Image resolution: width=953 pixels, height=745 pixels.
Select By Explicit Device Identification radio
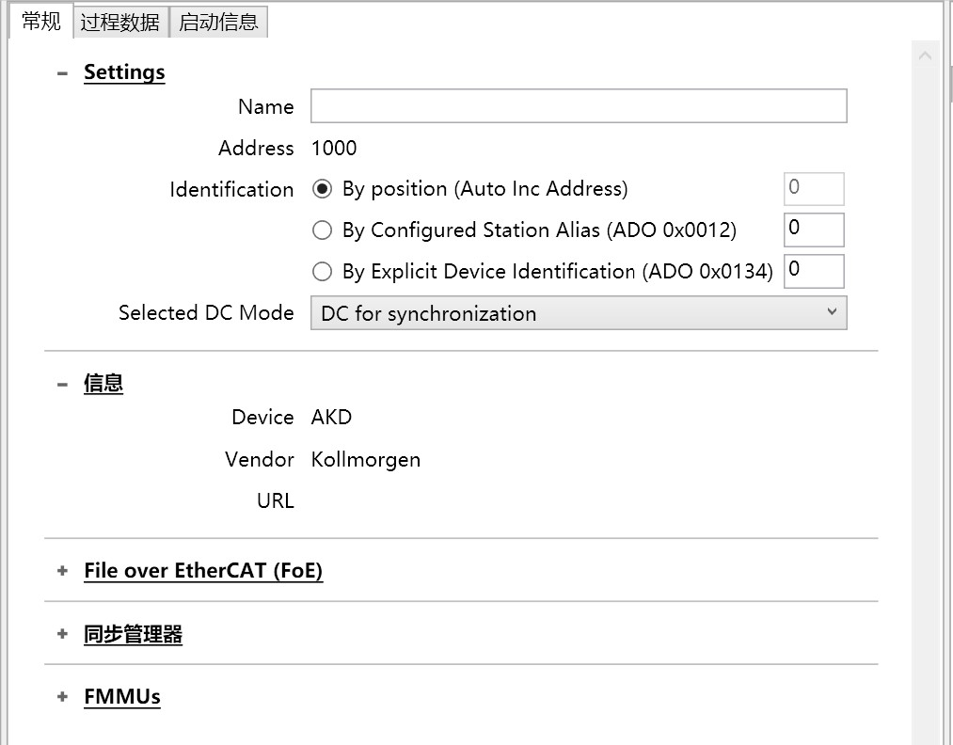coord(323,272)
